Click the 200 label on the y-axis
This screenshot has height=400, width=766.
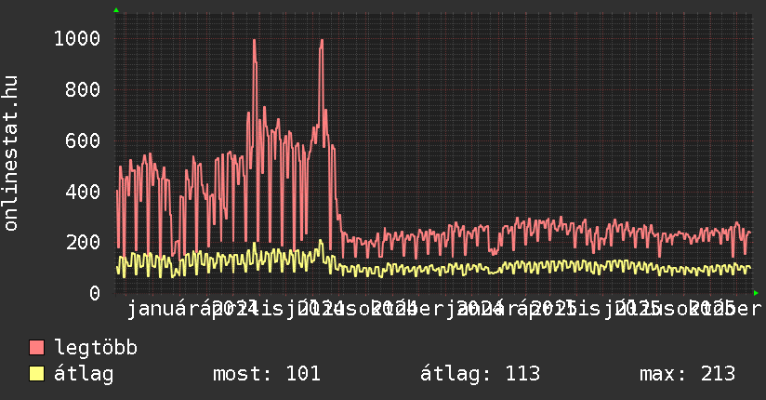pos(84,243)
